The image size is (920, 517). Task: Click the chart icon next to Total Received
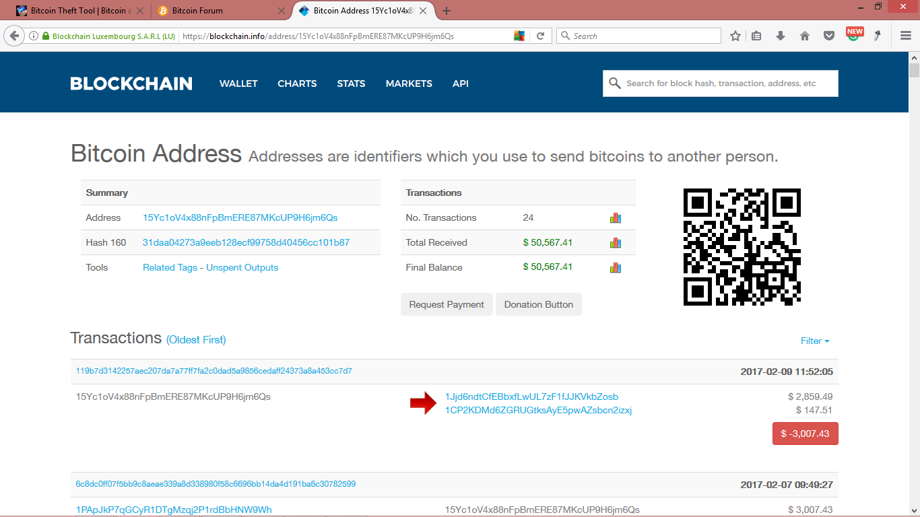click(x=616, y=243)
